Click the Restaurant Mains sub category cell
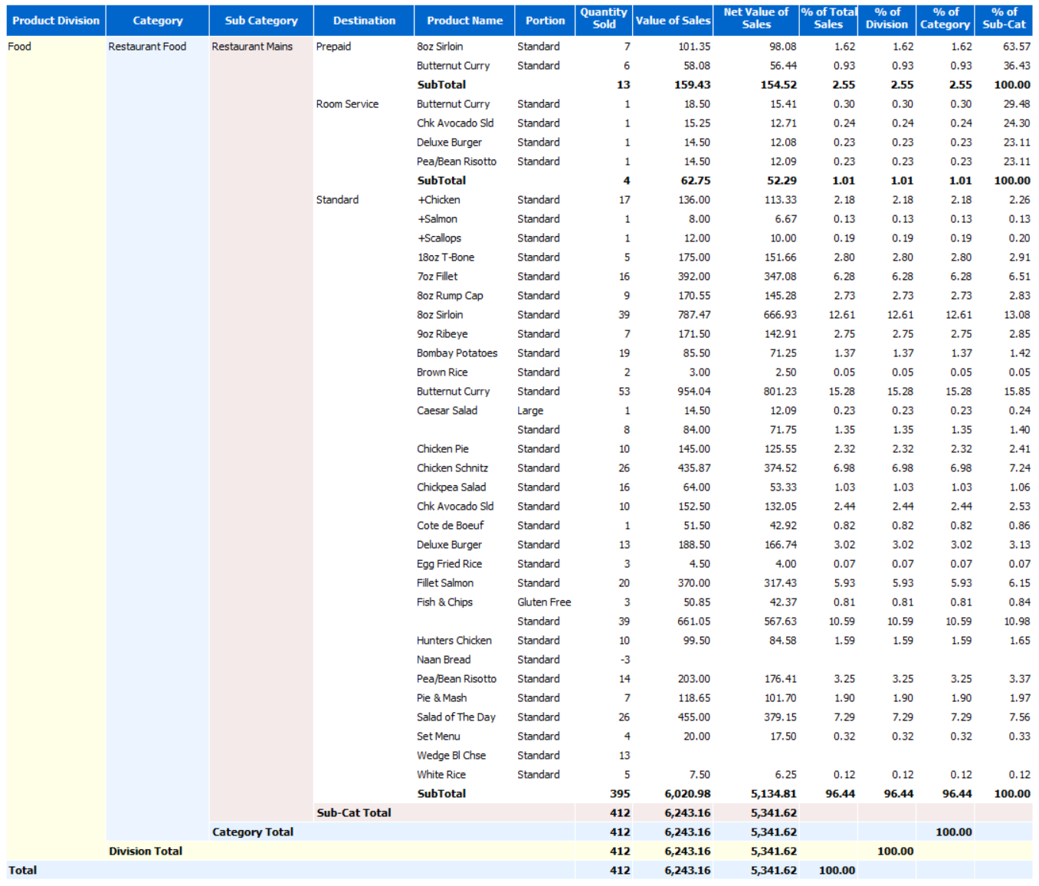Image resolution: width=1039 pixels, height=886 pixels. [x=252, y=47]
